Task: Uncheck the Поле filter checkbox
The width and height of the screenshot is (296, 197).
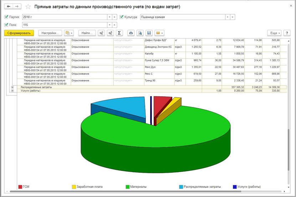Action: coord(6,25)
